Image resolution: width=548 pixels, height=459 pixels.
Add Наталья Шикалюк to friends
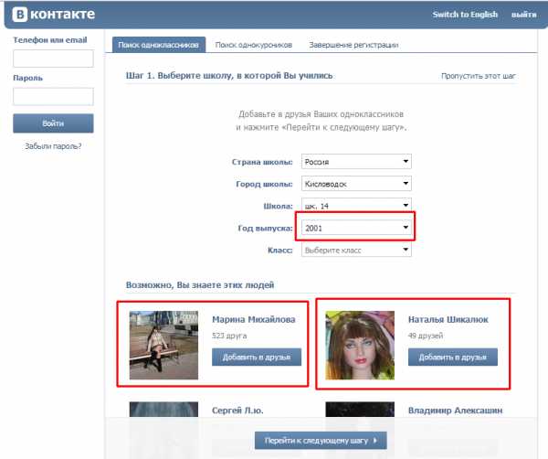pyautogui.click(x=453, y=357)
